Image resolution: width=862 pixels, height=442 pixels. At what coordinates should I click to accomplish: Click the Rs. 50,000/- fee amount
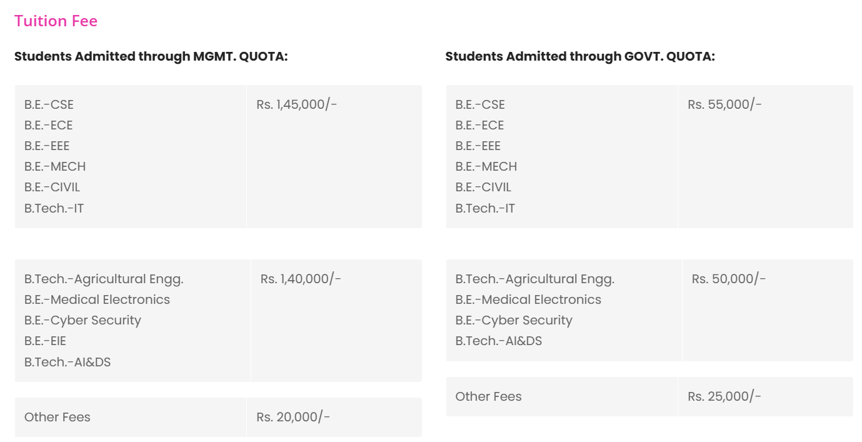coord(728,279)
